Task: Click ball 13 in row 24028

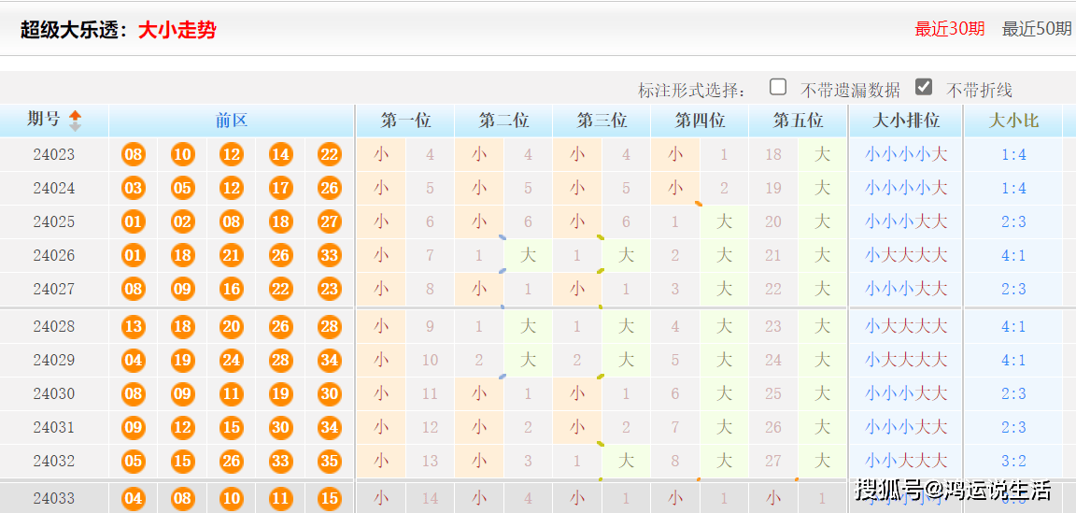Action: 134,326
